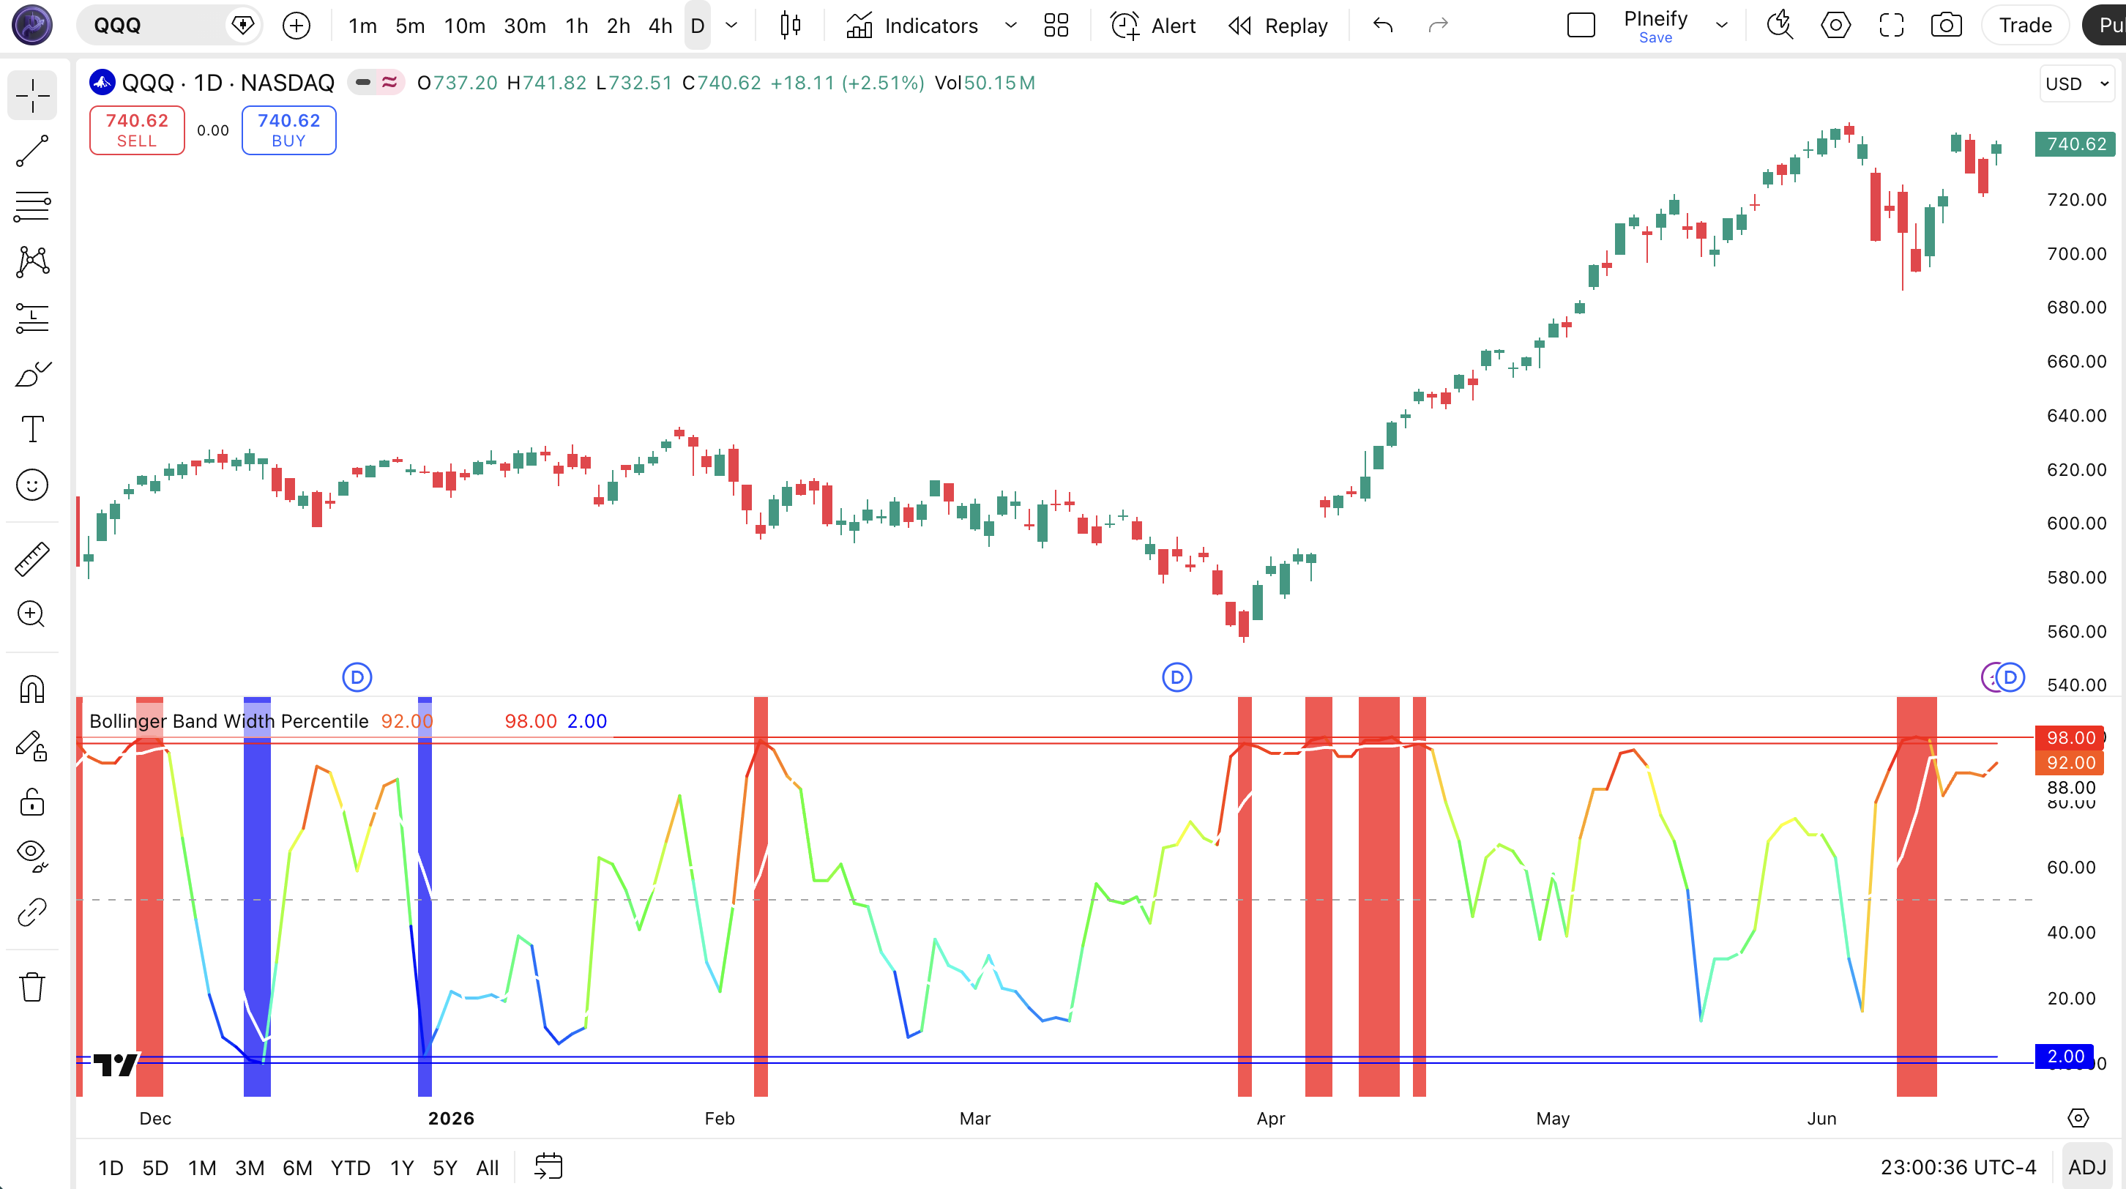Click the user profile avatar

click(x=32, y=25)
